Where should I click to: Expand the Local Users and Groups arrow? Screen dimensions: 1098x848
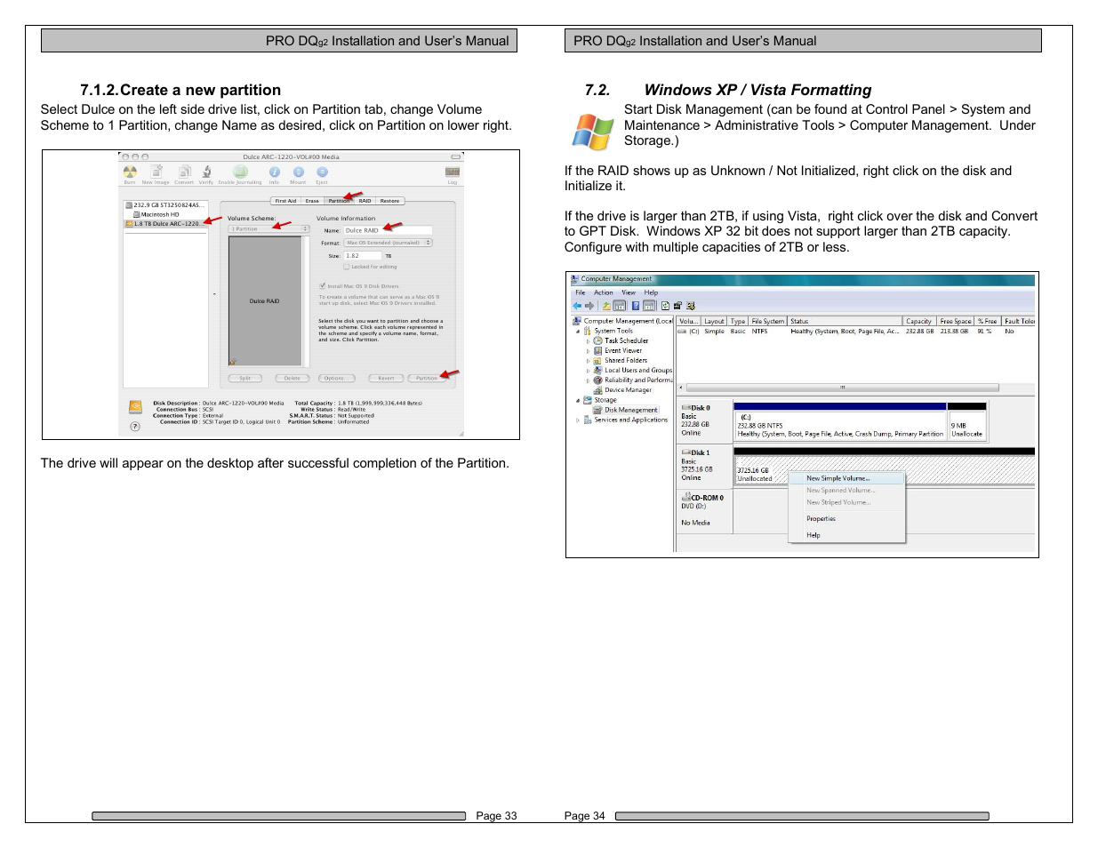[x=588, y=370]
